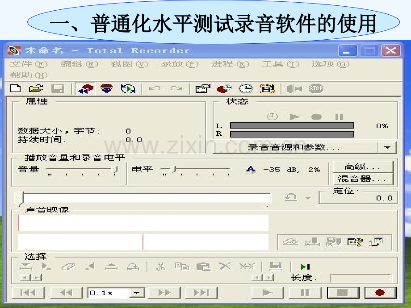Jump to end with skip-forward button
This screenshot has width=411, height=308.
click(201, 292)
